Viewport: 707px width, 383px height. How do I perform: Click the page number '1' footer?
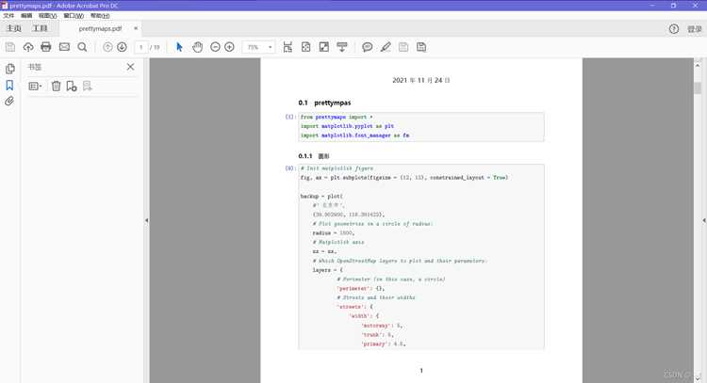pos(421,371)
